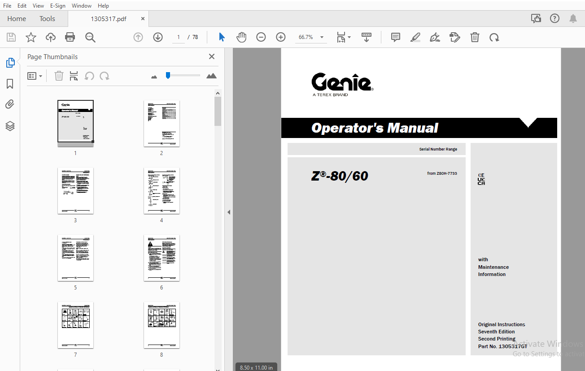Select page 7 thumbnail
Viewport: 585px width, 371px height.
(x=75, y=325)
